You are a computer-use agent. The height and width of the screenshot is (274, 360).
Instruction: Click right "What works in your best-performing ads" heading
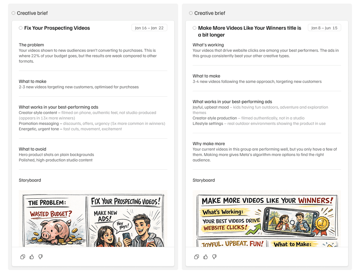coord(233,102)
